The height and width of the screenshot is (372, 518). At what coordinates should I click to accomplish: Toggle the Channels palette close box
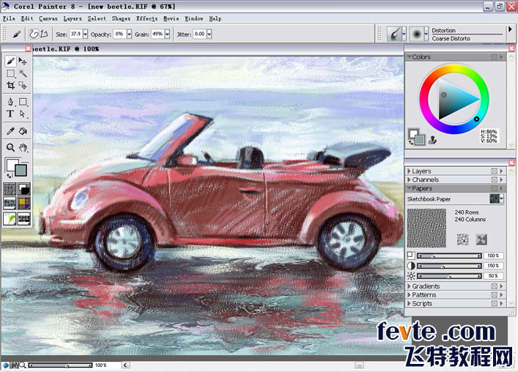[x=495, y=179]
